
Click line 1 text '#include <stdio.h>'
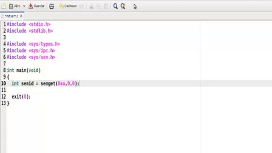28,24
